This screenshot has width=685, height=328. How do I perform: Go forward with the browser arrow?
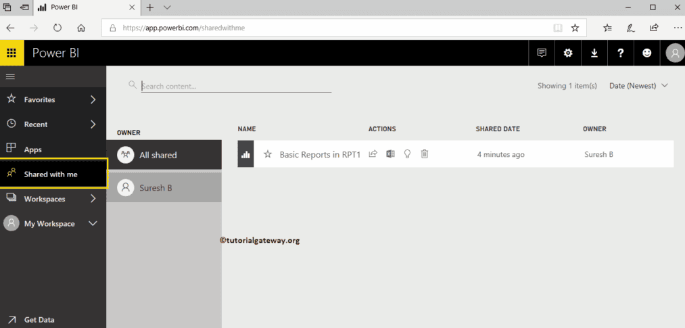[34, 28]
